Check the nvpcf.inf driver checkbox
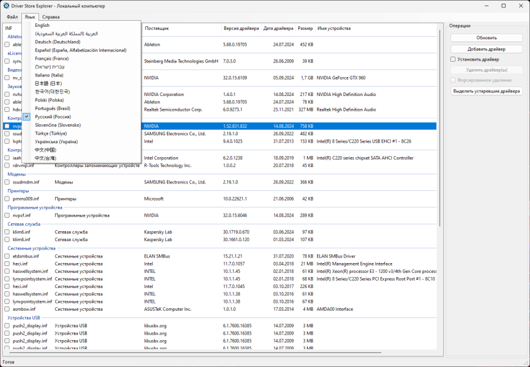The image size is (530, 367). [7, 215]
